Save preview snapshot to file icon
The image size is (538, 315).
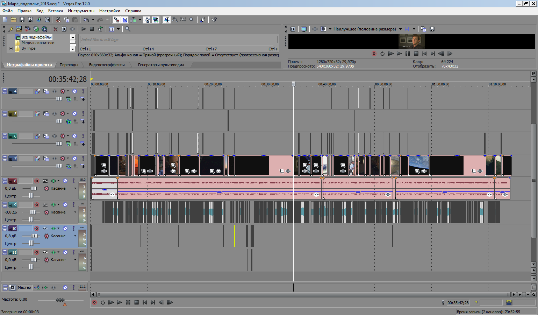tap(432, 29)
